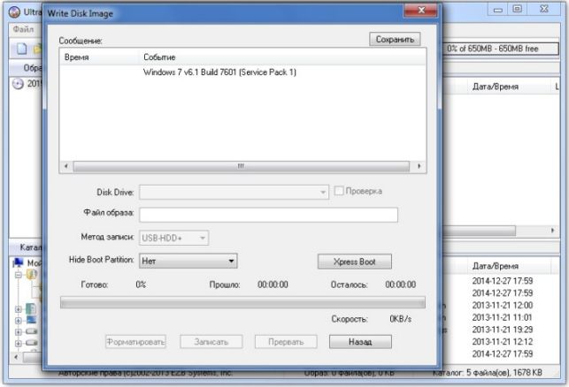Open the Метод записи USB-HDD+ dropdown

(173, 238)
